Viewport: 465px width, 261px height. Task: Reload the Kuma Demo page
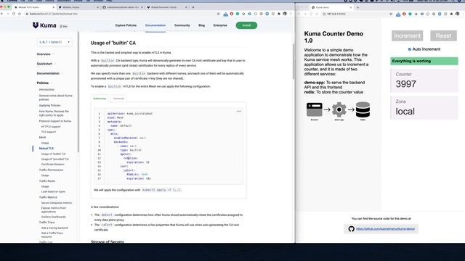coord(311,14)
